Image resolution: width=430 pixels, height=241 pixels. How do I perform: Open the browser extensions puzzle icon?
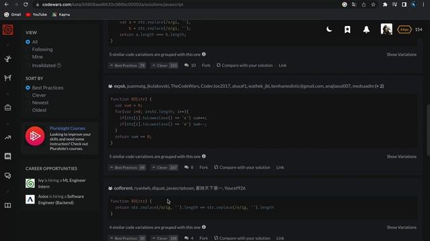click(385, 5)
